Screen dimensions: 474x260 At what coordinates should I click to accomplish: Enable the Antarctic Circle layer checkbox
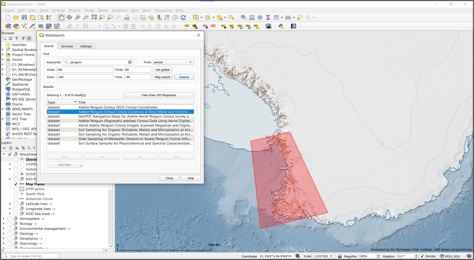click(x=16, y=199)
